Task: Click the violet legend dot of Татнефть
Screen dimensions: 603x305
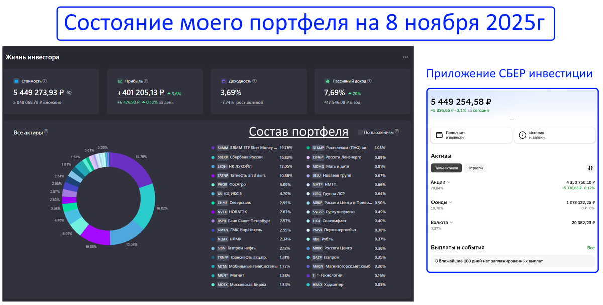Action: point(213,175)
